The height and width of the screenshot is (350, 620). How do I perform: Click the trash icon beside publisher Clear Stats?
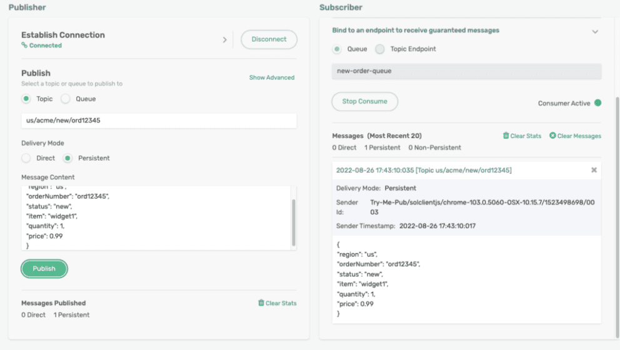[x=261, y=303]
